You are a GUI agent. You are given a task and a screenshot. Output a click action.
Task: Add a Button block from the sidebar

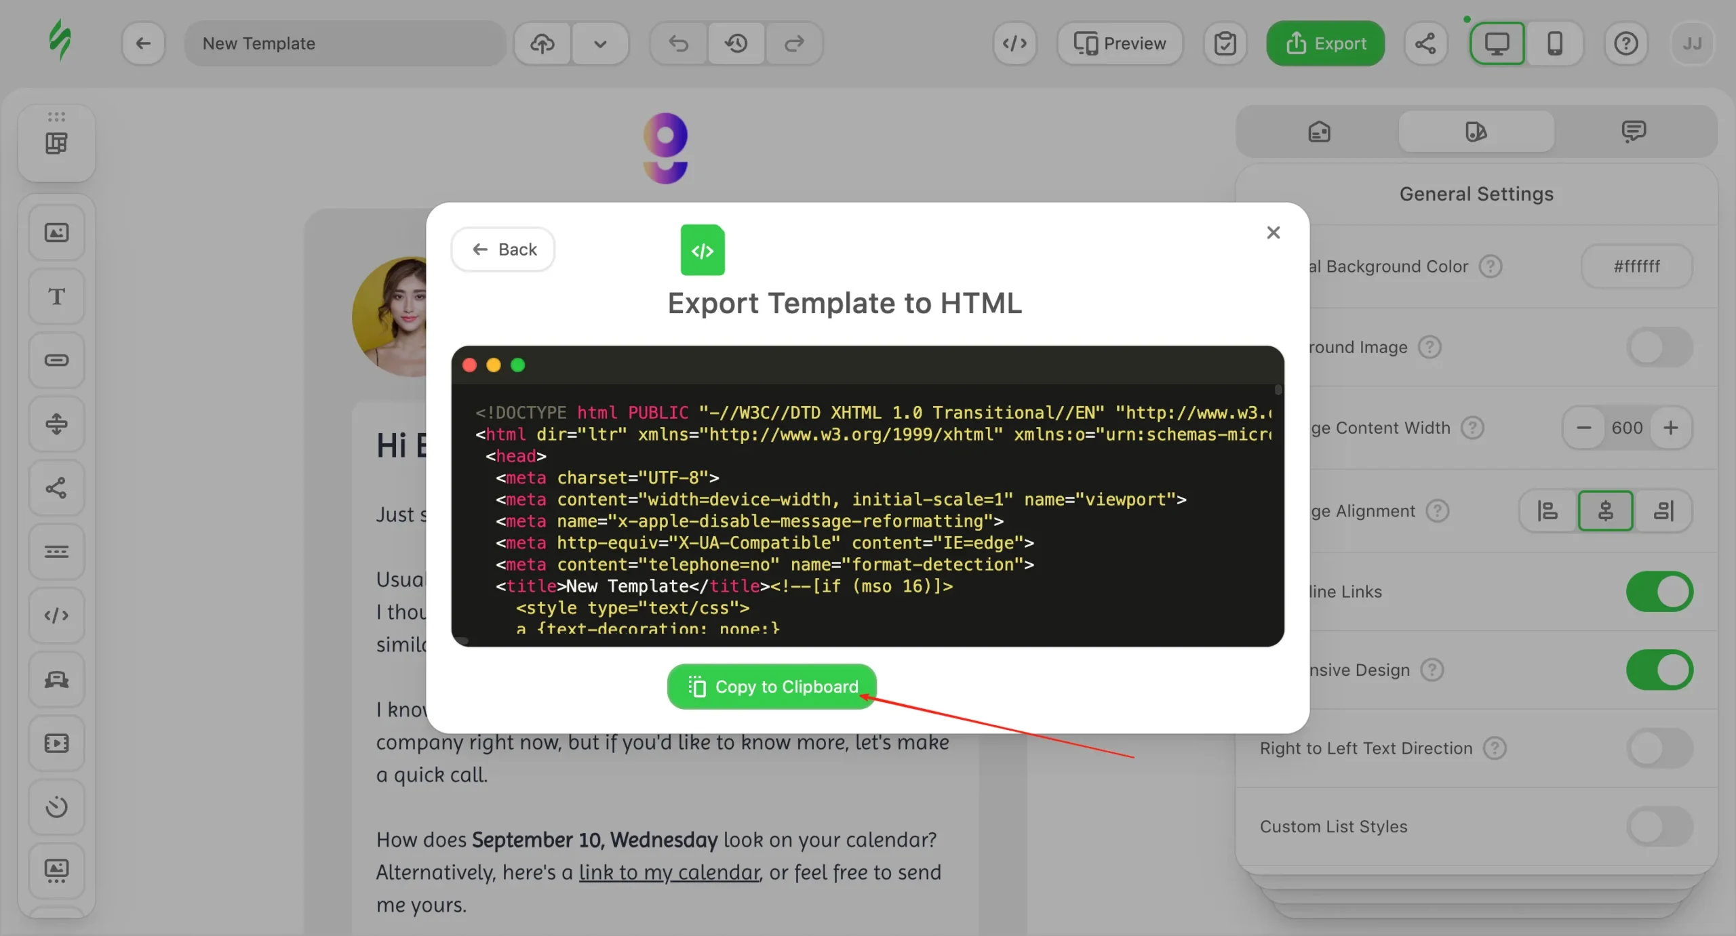pos(56,360)
